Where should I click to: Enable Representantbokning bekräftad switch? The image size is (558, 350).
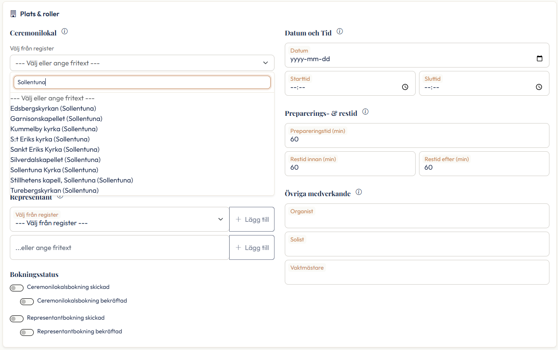point(27,332)
